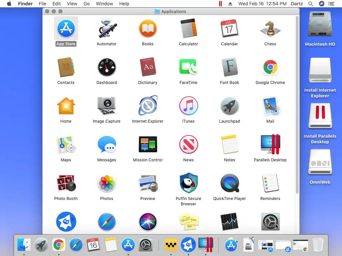Close the Applications window

tap(47, 11)
